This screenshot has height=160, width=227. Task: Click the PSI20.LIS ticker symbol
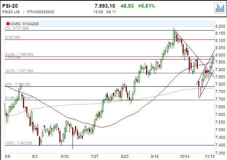click(11, 12)
